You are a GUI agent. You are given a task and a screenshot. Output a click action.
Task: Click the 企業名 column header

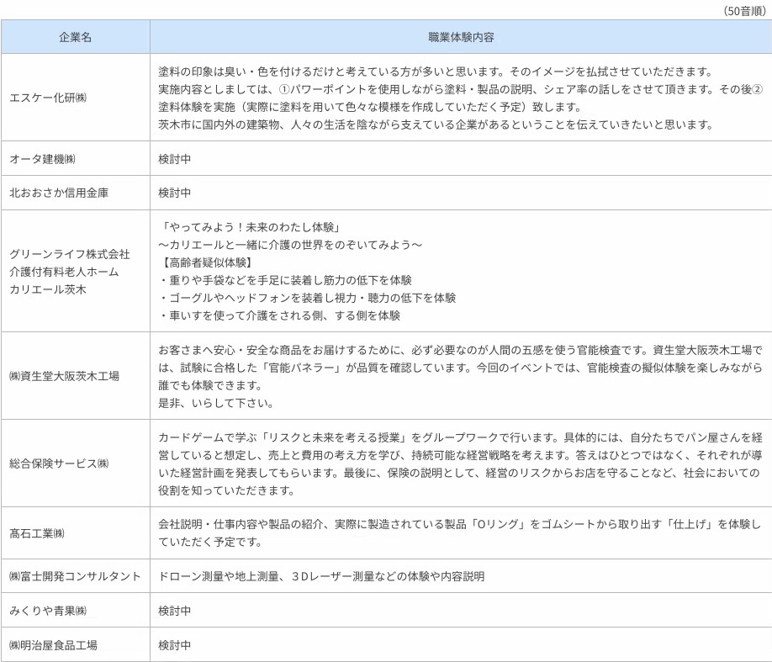tap(75, 37)
